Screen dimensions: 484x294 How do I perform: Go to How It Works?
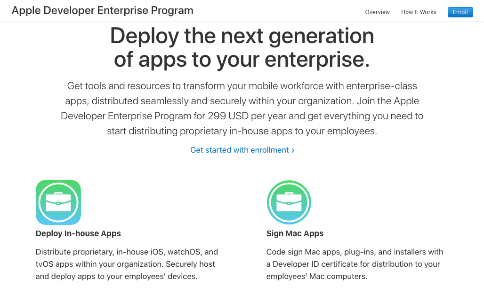(x=419, y=12)
